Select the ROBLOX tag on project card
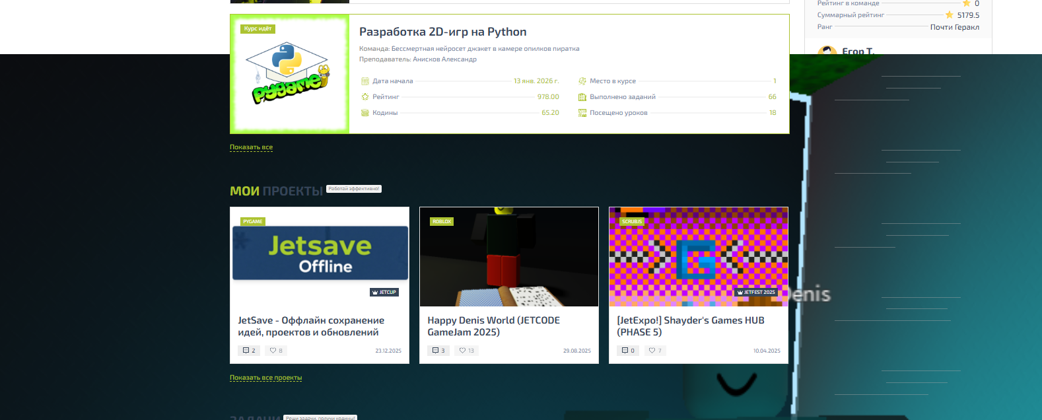 442,222
